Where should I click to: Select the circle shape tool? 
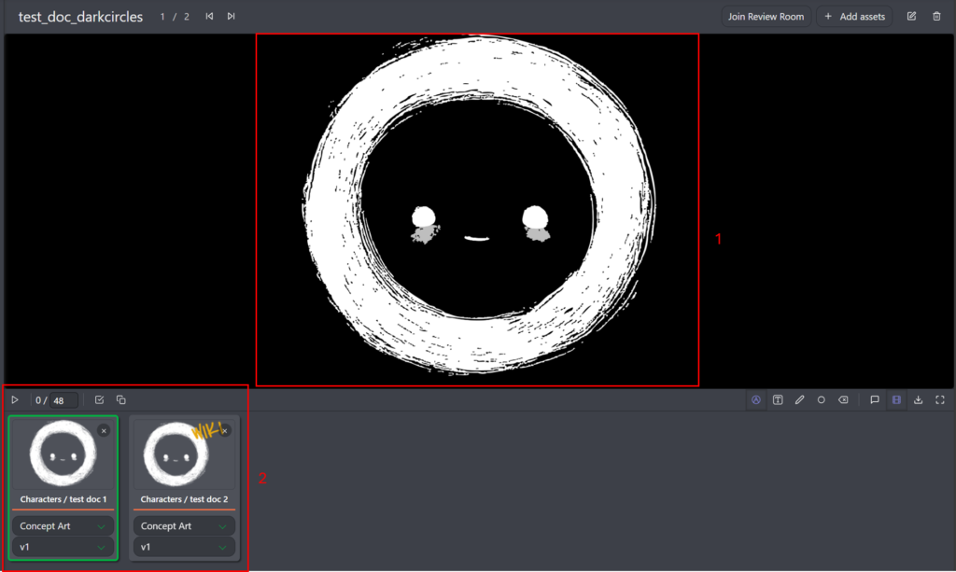tap(822, 399)
